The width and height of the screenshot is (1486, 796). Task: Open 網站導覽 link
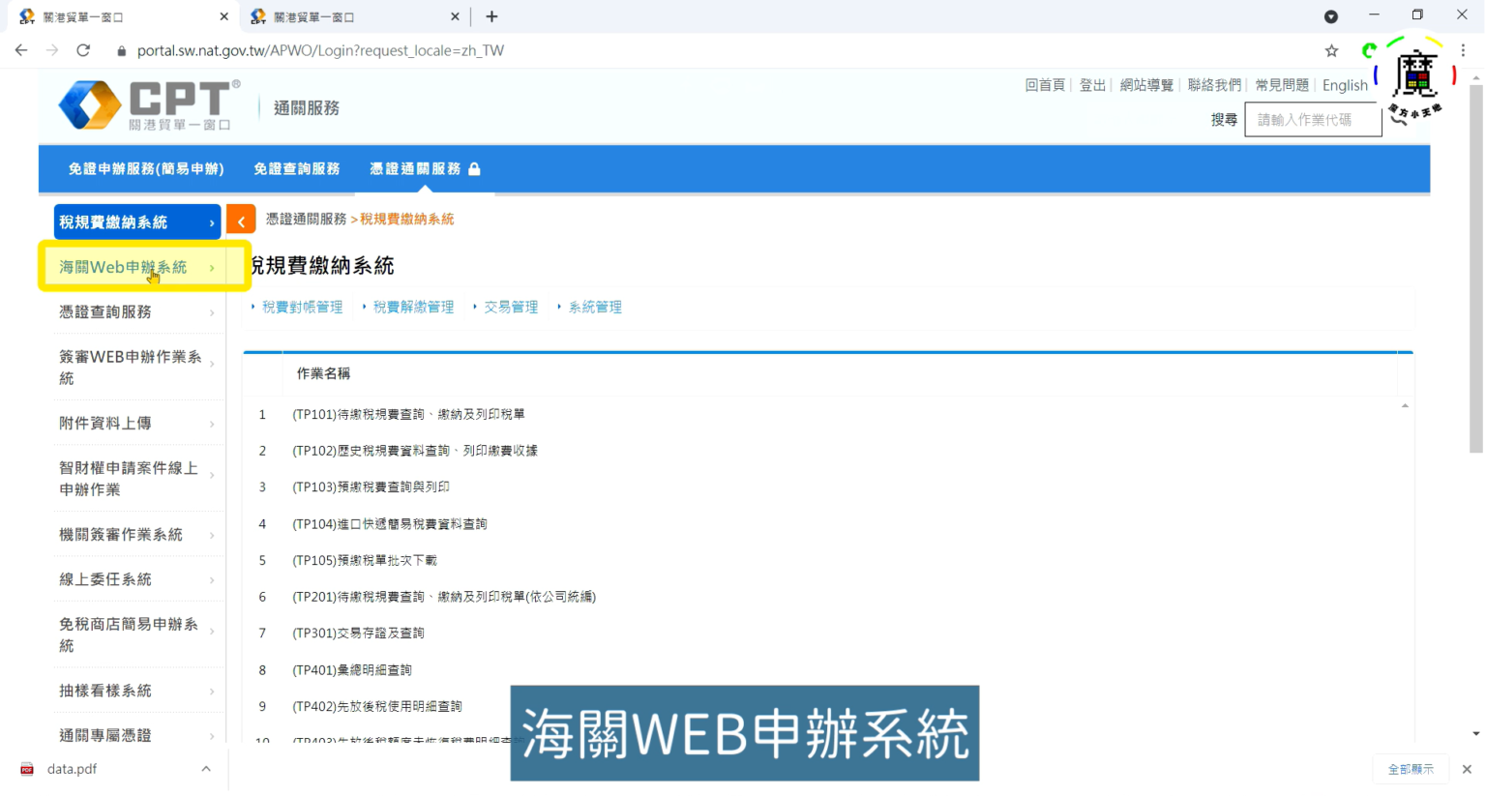[x=1146, y=85]
